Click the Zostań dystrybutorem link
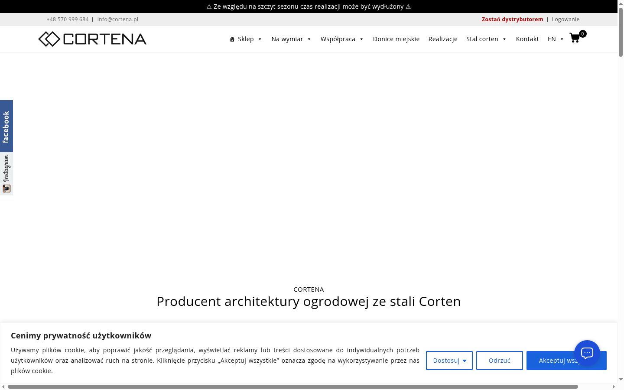Screen dimensions: 624x390 click(512, 19)
